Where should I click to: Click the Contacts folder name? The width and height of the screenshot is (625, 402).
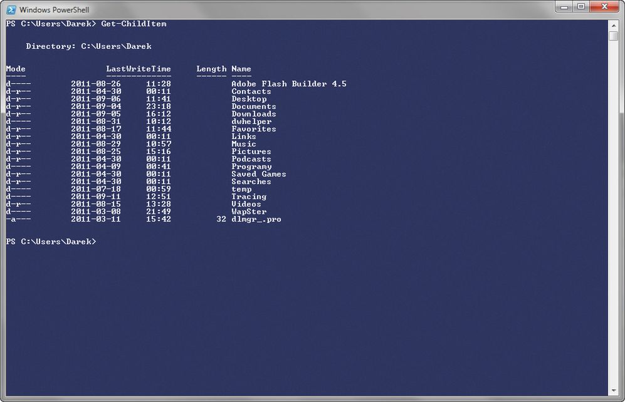[251, 91]
